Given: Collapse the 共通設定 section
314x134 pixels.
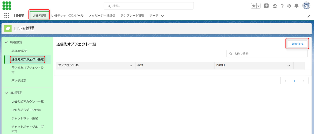Looking at the screenshot, I should click(x=6, y=42).
